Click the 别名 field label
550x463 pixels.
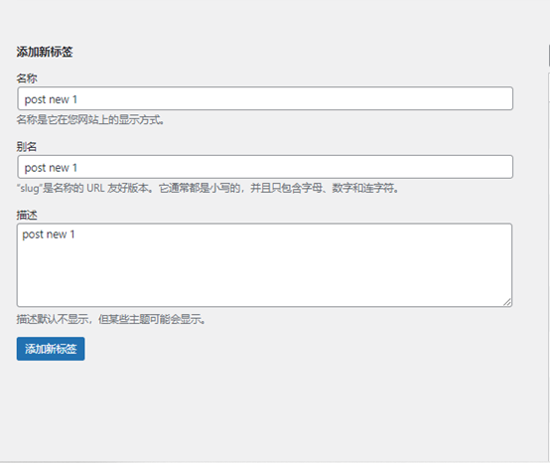point(27,147)
